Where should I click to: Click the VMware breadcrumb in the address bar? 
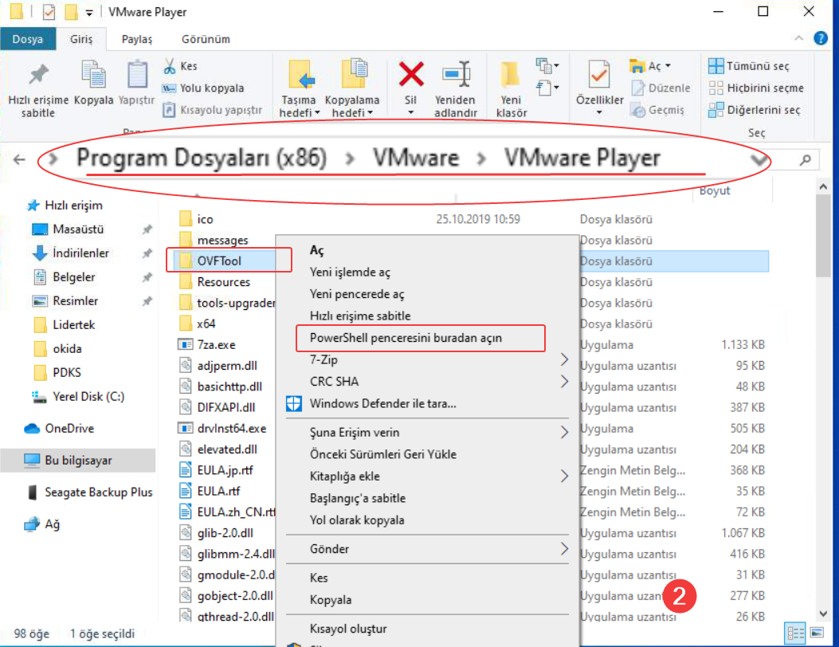tap(416, 158)
